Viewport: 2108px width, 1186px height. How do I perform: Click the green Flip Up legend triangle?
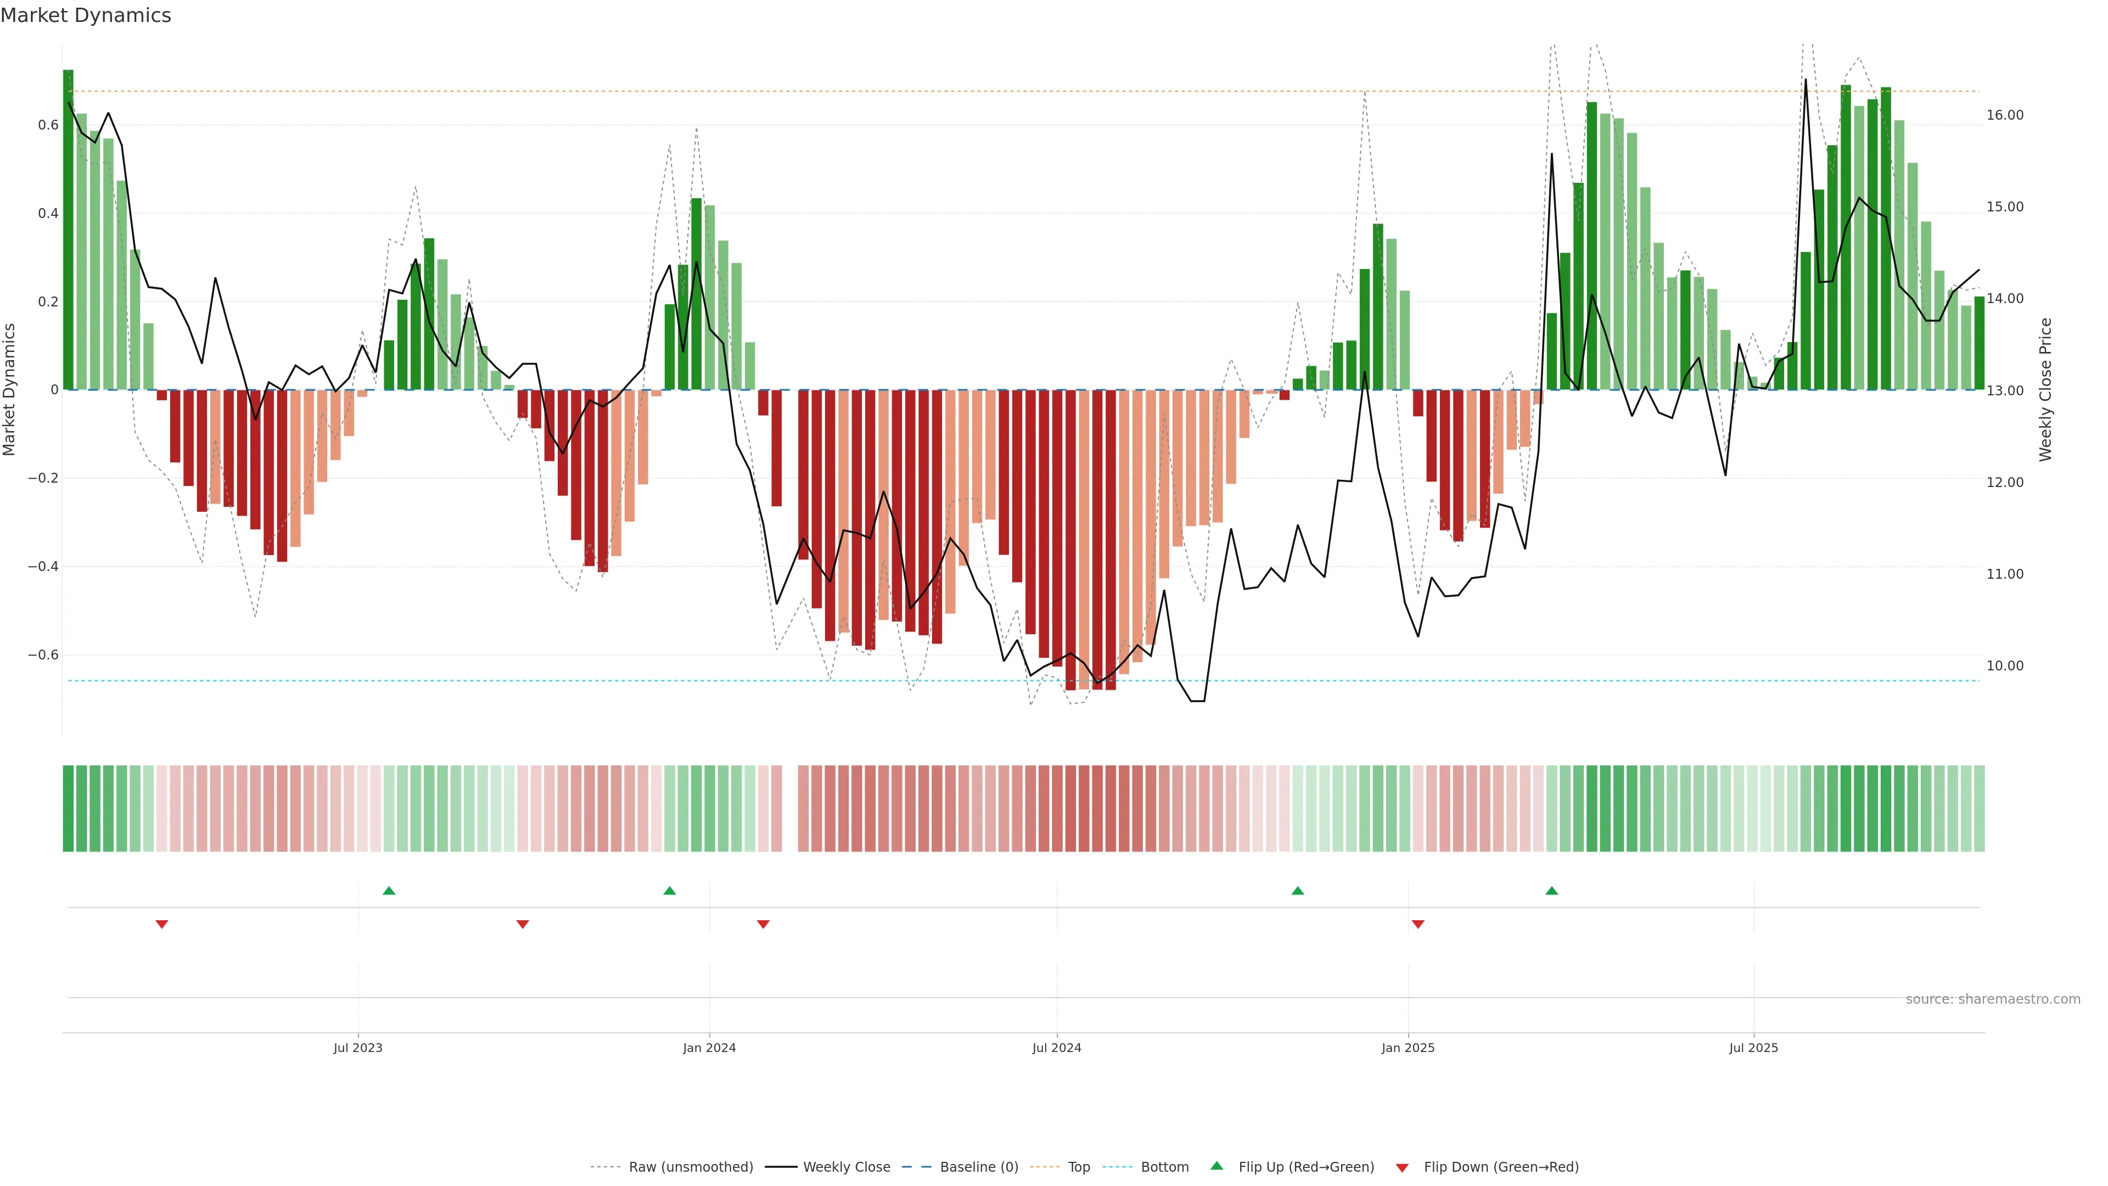click(x=1217, y=1166)
